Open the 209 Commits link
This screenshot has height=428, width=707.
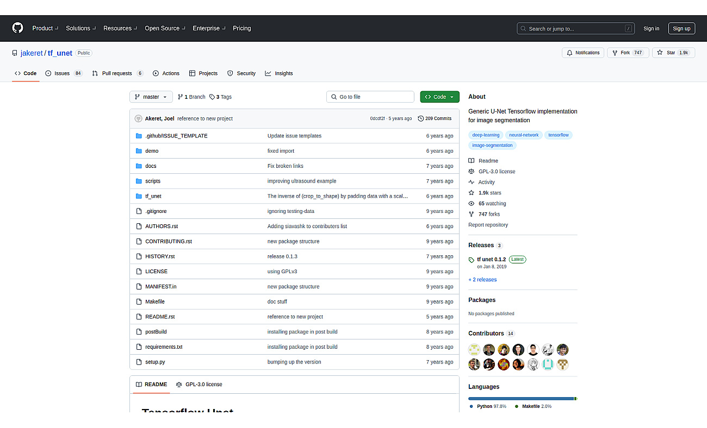click(x=435, y=118)
